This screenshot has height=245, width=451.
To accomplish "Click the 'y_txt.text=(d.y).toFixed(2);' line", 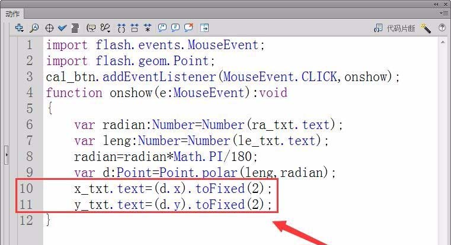I will [173, 205].
